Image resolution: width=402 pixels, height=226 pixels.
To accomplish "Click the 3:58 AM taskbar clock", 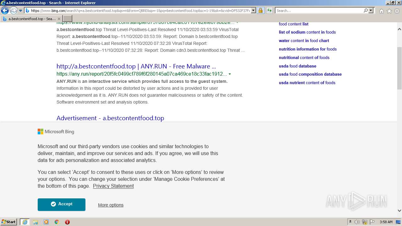I will coord(386,222).
